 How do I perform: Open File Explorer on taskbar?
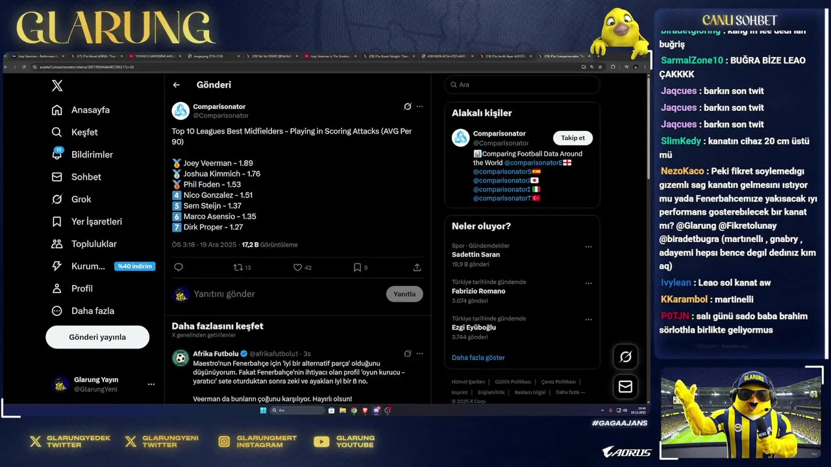342,411
